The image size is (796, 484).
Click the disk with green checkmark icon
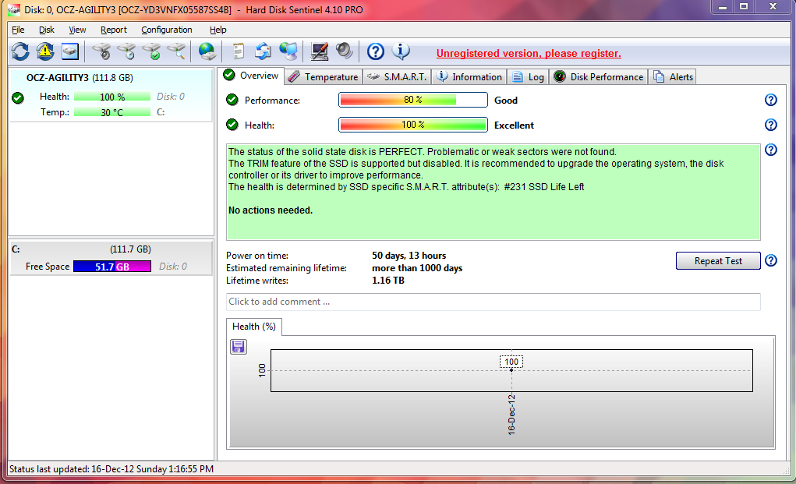point(151,51)
